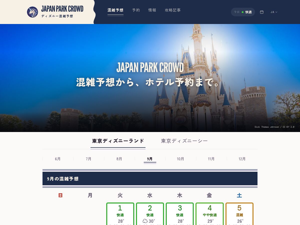Open the 混雑予想 navigation menu
Viewport: 300px width, 225px height.
tap(115, 10)
